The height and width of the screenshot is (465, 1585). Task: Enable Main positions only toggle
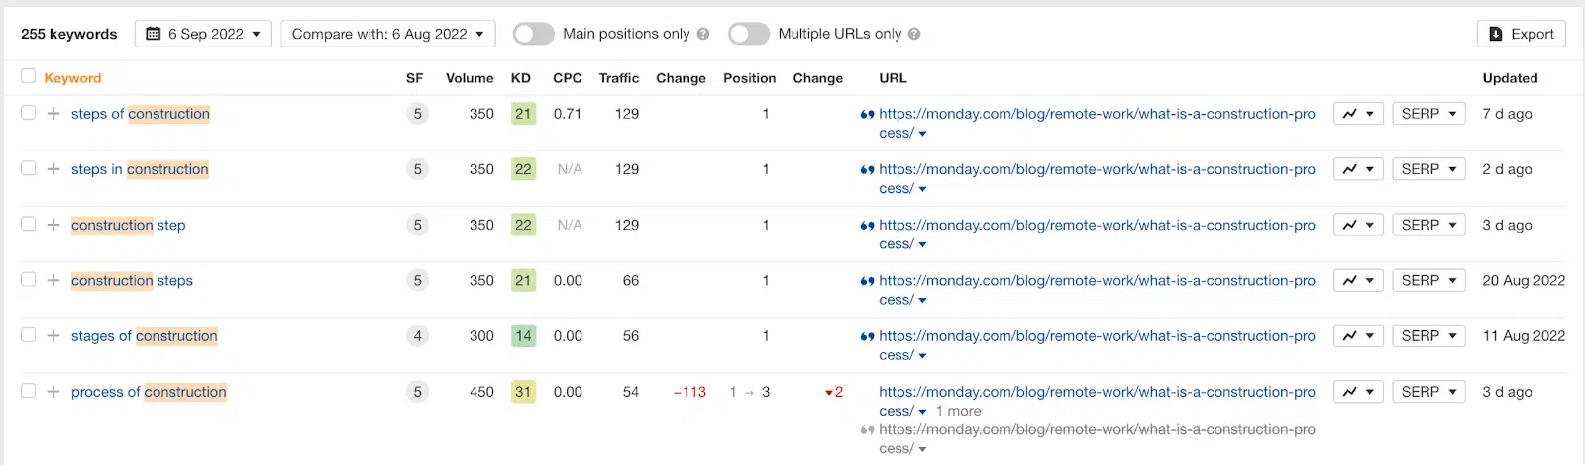point(533,34)
